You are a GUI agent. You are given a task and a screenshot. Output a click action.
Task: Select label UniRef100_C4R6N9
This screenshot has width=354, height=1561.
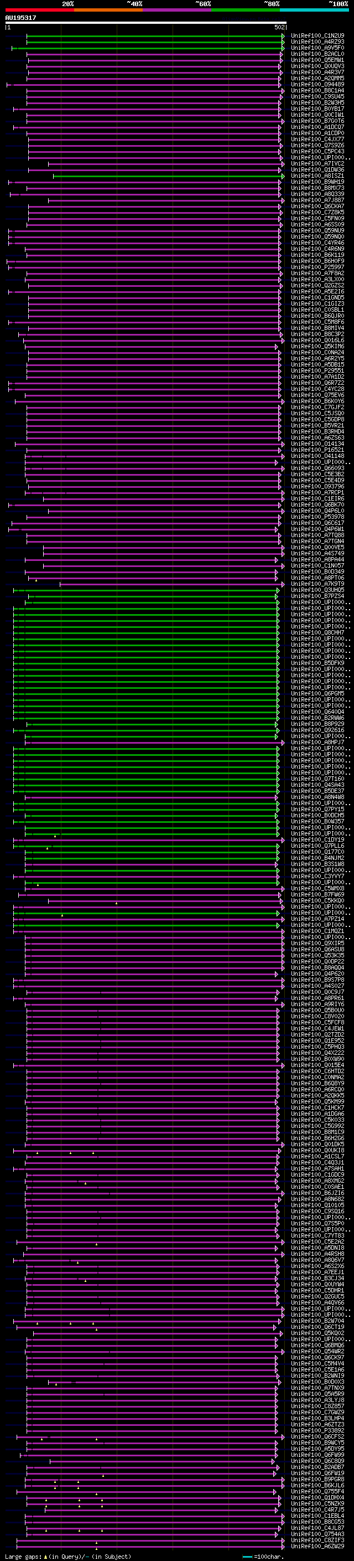(x=317, y=249)
